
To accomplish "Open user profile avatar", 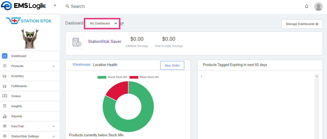I will [319, 7].
